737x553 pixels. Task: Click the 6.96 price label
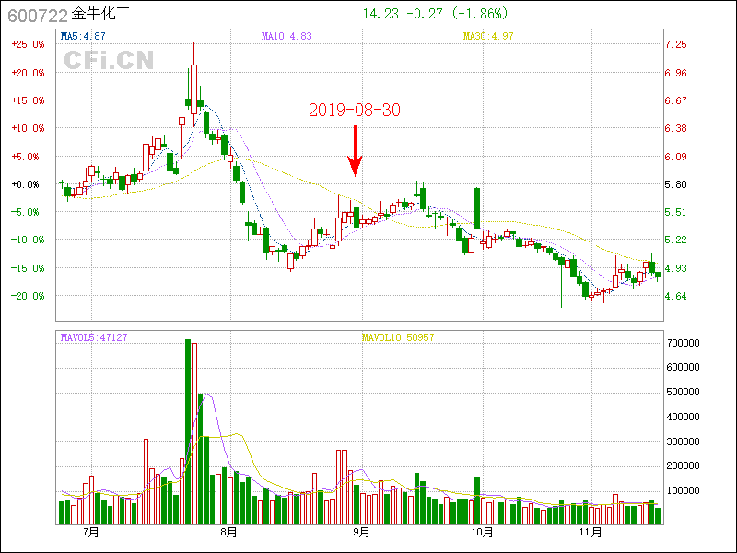pyautogui.click(x=675, y=73)
